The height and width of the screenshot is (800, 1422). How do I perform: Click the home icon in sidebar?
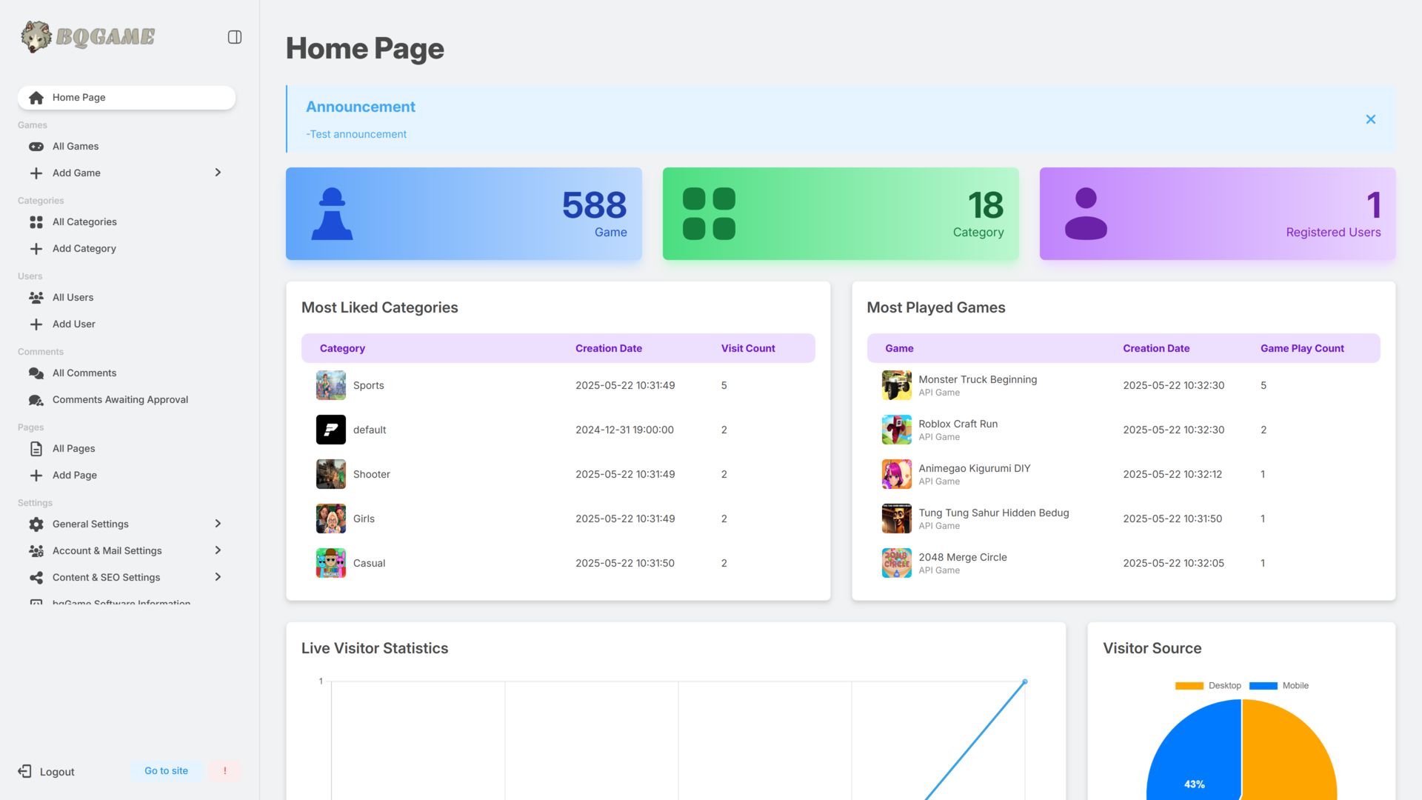tap(36, 98)
